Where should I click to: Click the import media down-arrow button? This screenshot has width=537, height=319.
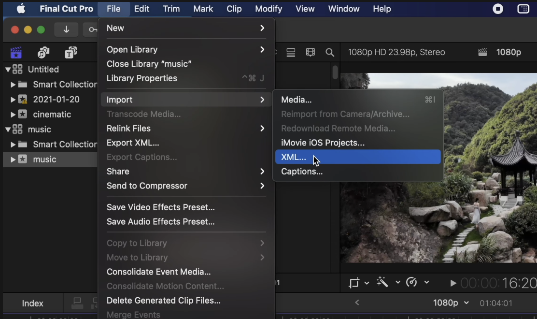66,29
